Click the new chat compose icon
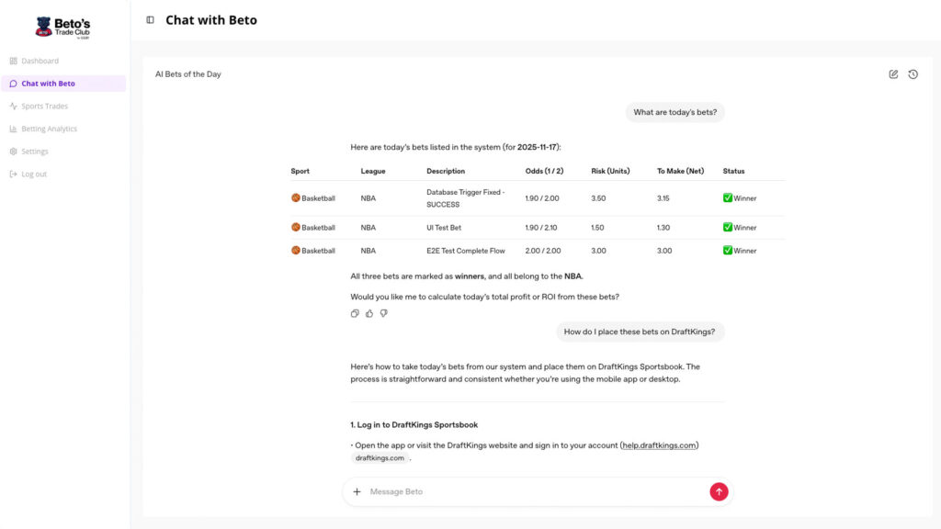This screenshot has height=529, width=941. pos(893,74)
